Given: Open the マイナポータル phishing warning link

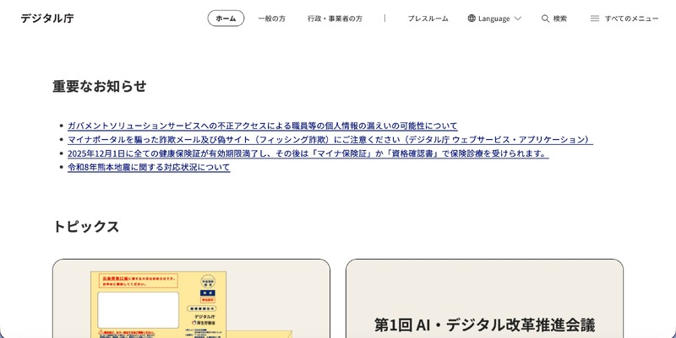Looking at the screenshot, I should (x=330, y=140).
